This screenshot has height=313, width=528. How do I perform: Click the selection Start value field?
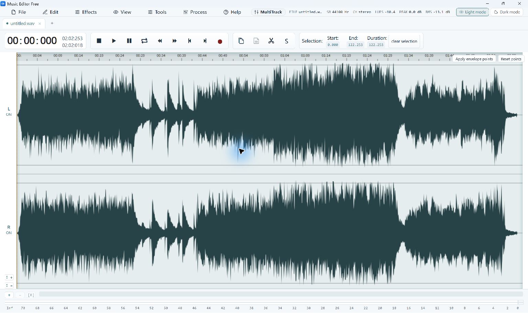coord(333,45)
